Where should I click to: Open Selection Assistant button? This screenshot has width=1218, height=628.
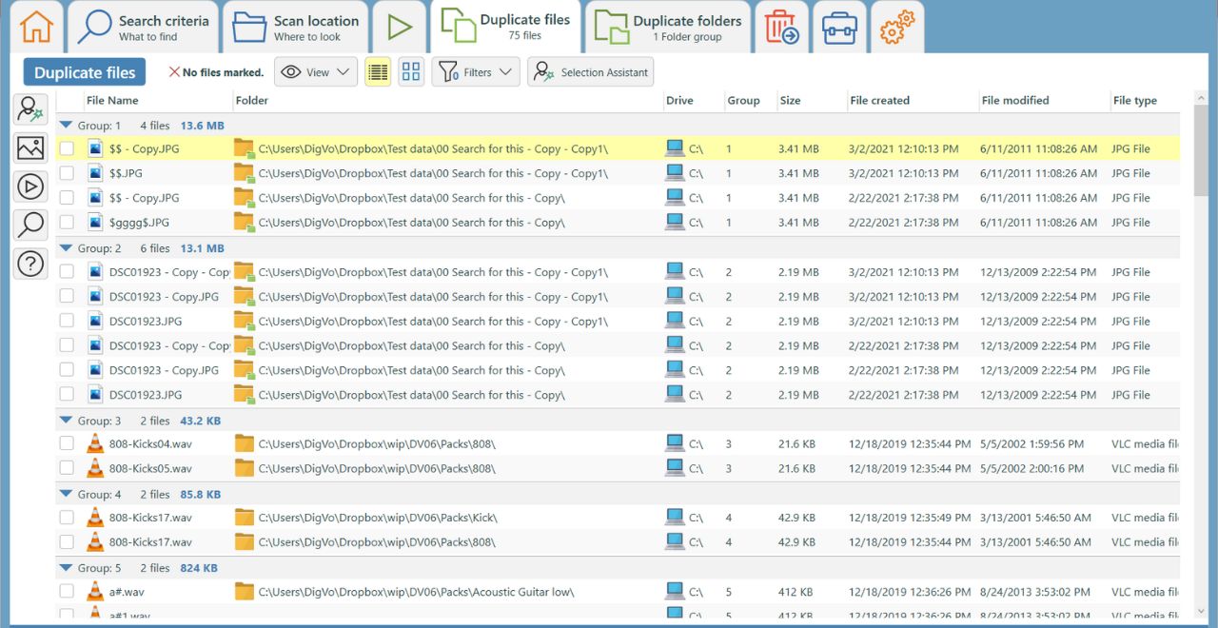pos(591,72)
